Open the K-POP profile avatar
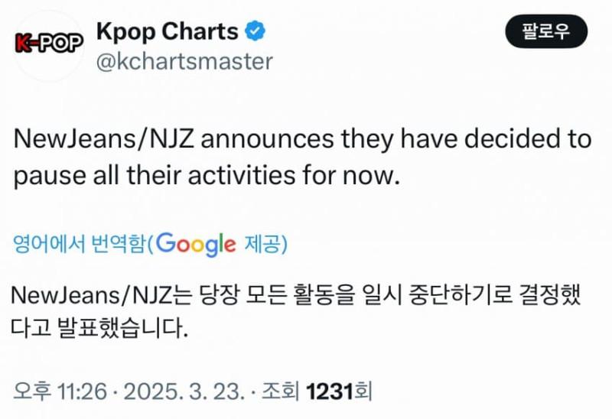The height and width of the screenshot is (419, 612). [x=49, y=44]
